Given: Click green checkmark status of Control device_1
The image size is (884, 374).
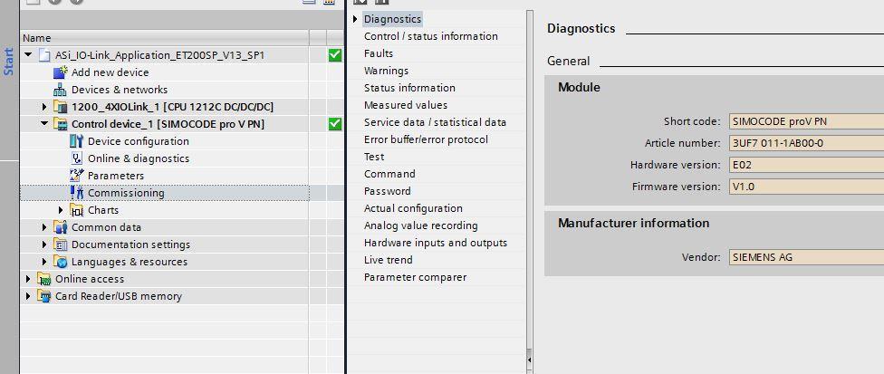Looking at the screenshot, I should pyautogui.click(x=335, y=124).
